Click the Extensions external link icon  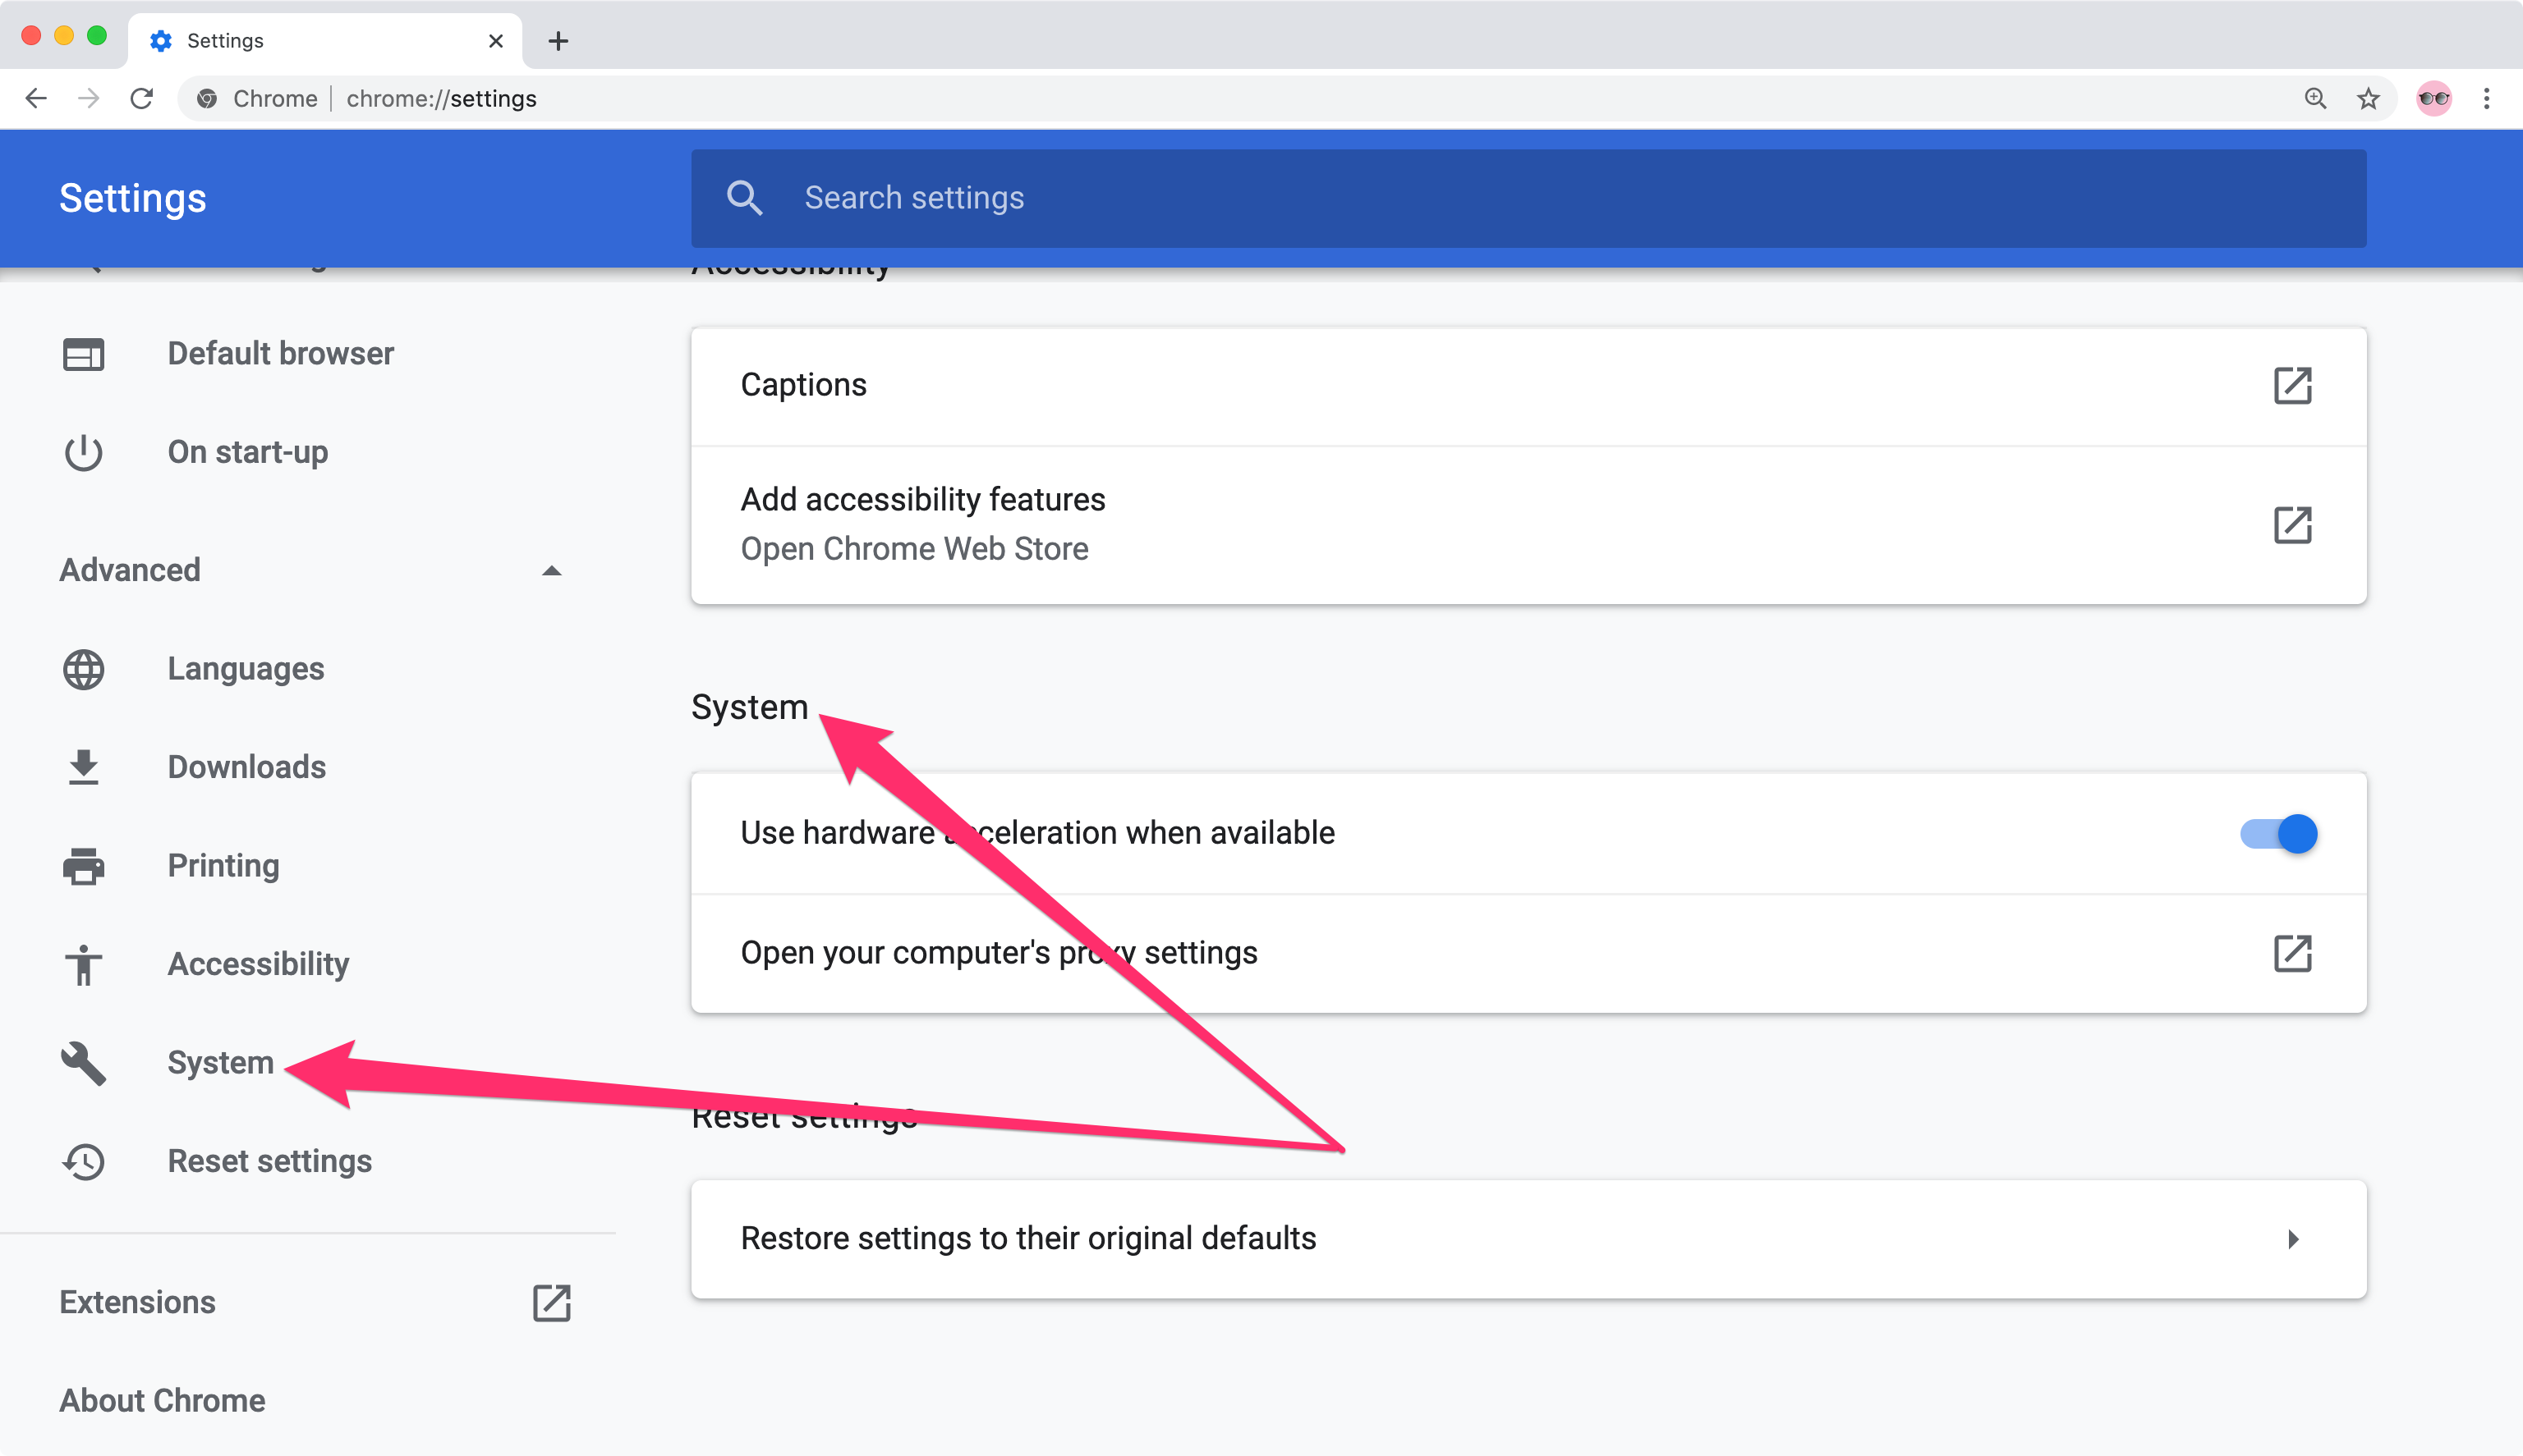point(551,1303)
